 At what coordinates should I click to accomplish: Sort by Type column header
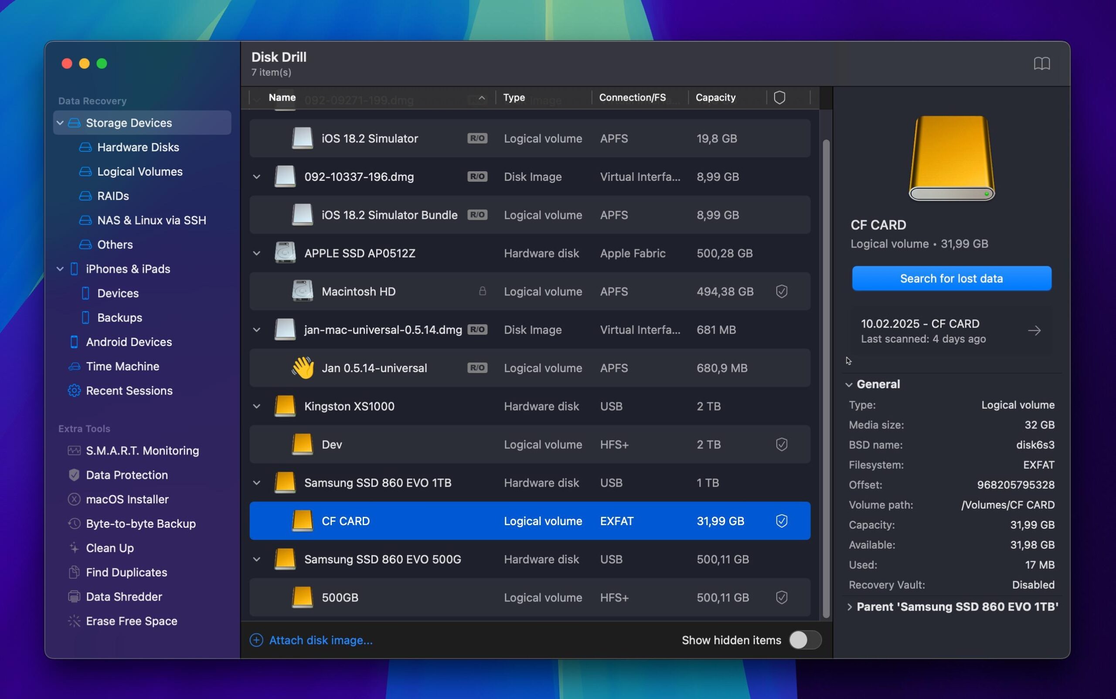tap(514, 98)
